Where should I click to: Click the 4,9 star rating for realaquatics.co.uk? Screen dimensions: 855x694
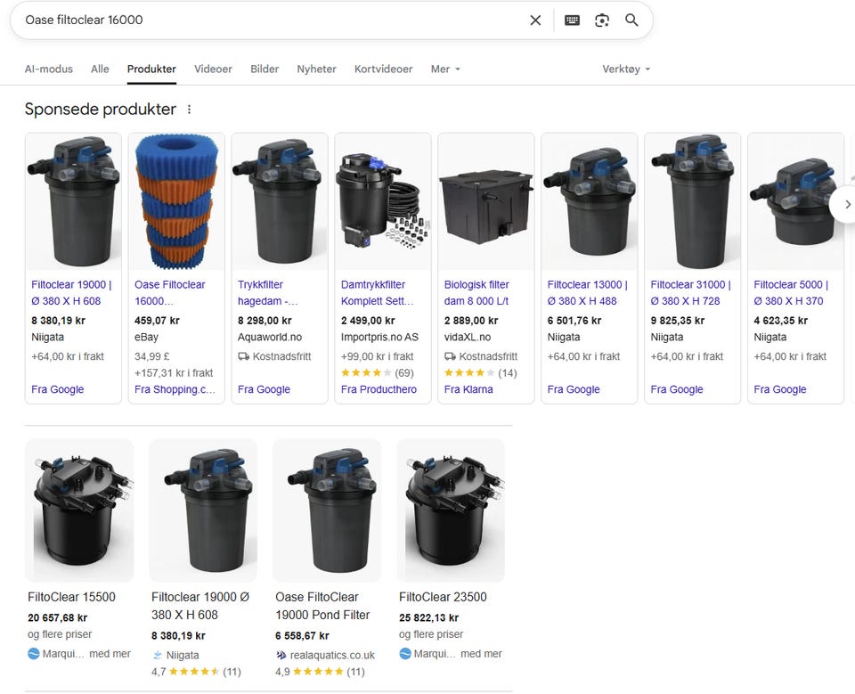320,672
